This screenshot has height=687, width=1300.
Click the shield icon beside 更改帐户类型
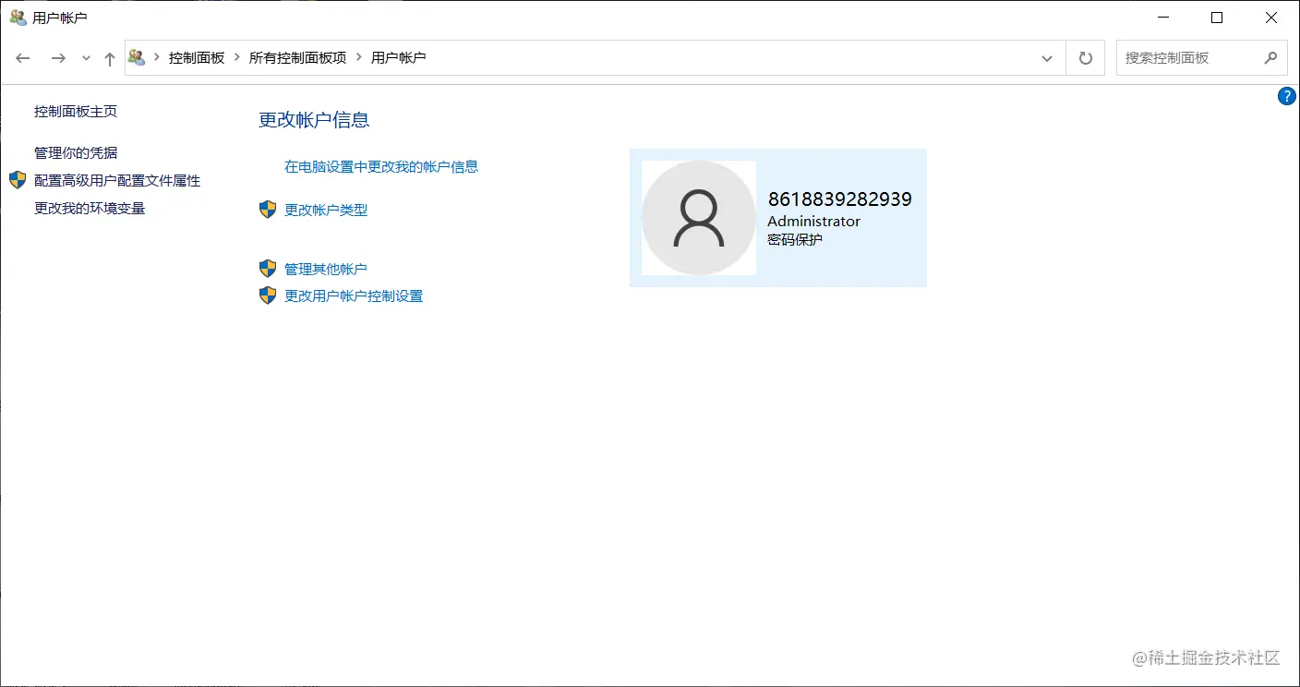click(268, 210)
